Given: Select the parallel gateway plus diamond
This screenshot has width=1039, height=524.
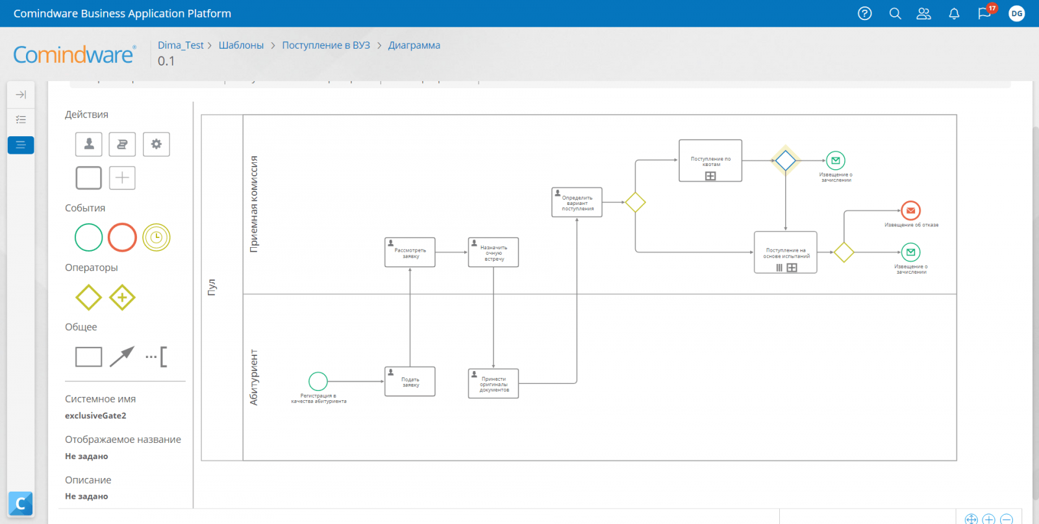Looking at the screenshot, I should (122, 298).
